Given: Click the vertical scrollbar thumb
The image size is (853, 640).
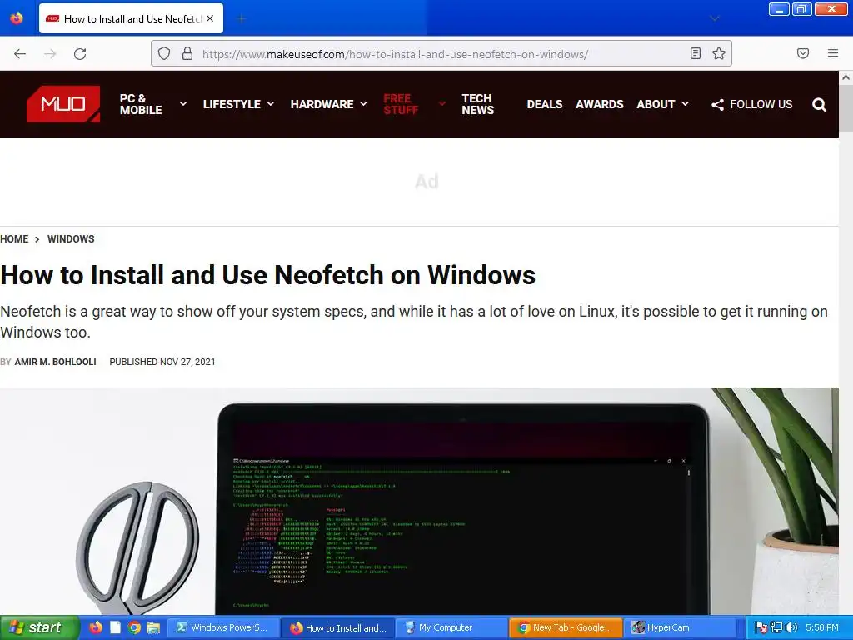Looking at the screenshot, I should [846, 107].
